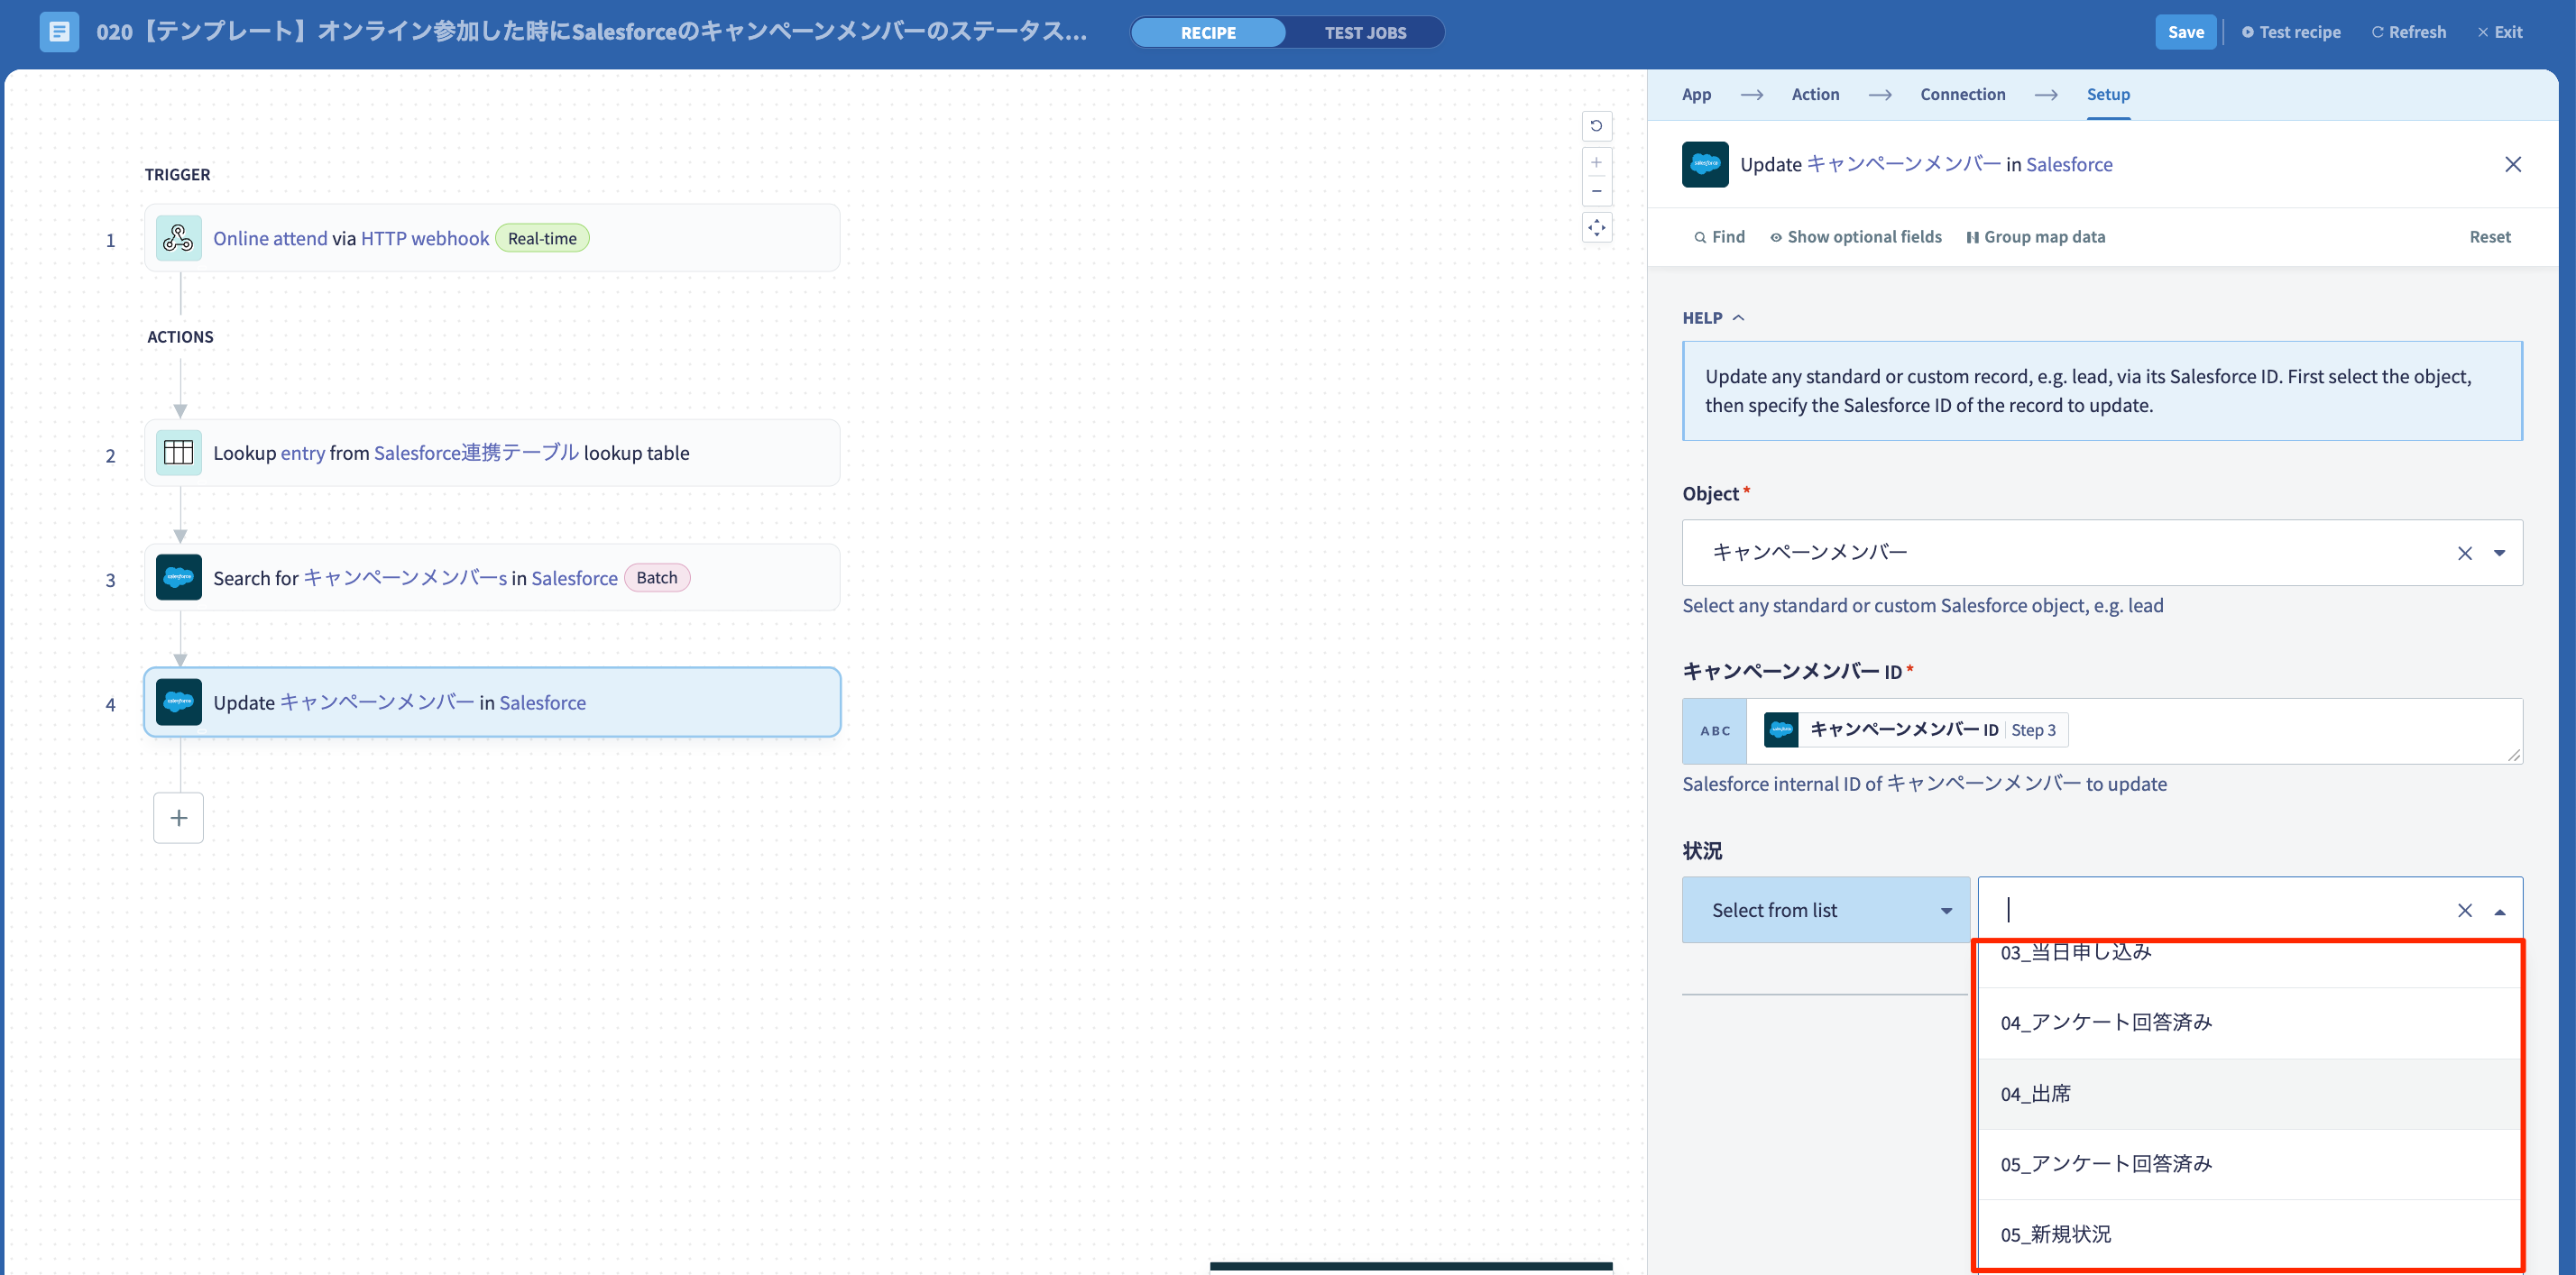
Task: Switch to the RECIPE tab
Action: click(x=1208, y=32)
